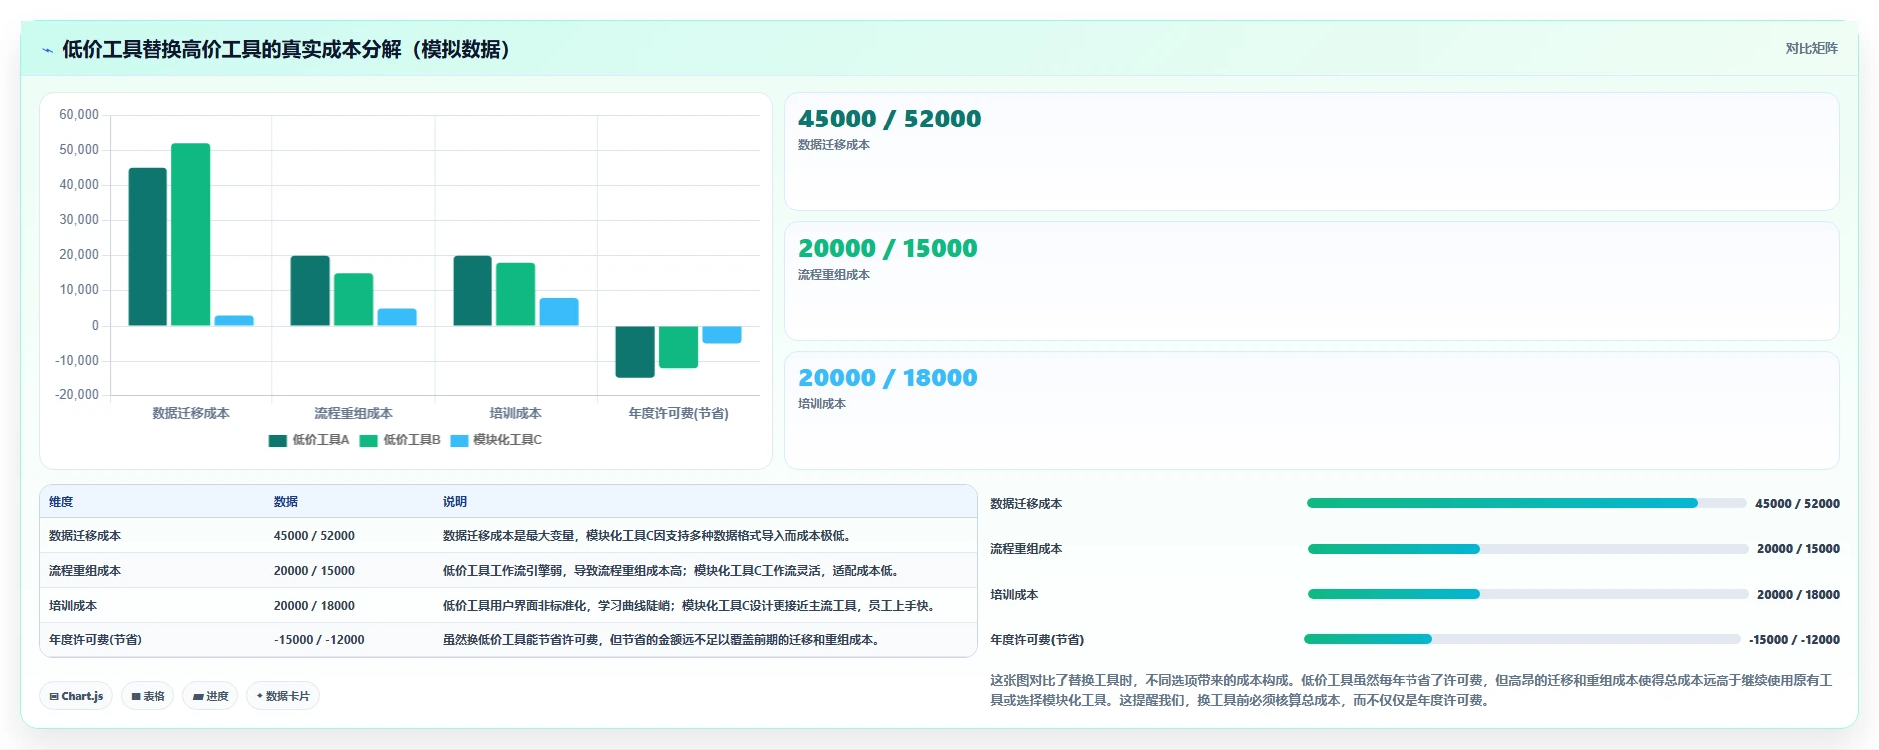Image resolution: width=1879 pixels, height=750 pixels.
Task: Click table cell value 20000 / 18000
Action: pos(314,606)
